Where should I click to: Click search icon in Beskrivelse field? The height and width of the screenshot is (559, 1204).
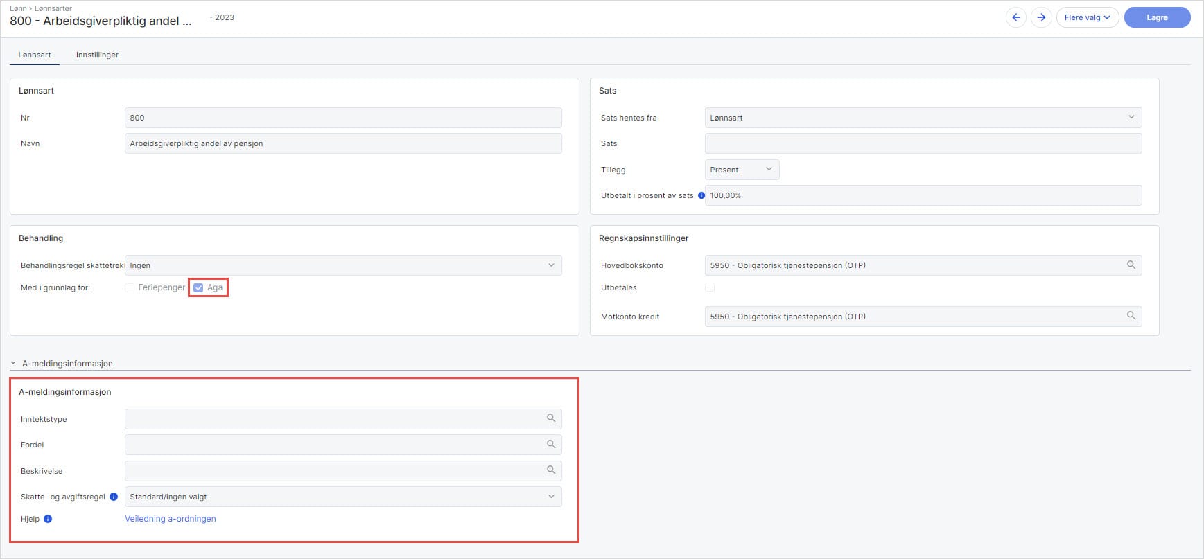[551, 470]
